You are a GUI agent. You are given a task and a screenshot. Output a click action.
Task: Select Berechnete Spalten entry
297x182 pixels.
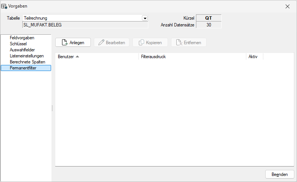pos(27,62)
